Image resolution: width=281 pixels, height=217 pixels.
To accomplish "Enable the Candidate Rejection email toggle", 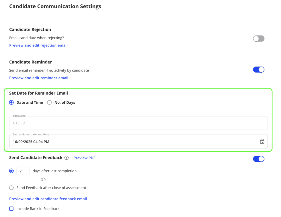I will (x=258, y=39).
